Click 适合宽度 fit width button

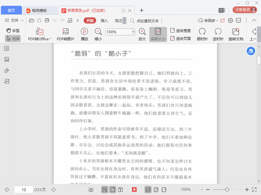coord(180,31)
